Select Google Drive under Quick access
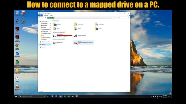This screenshot has width=186, height=104. point(45,31)
